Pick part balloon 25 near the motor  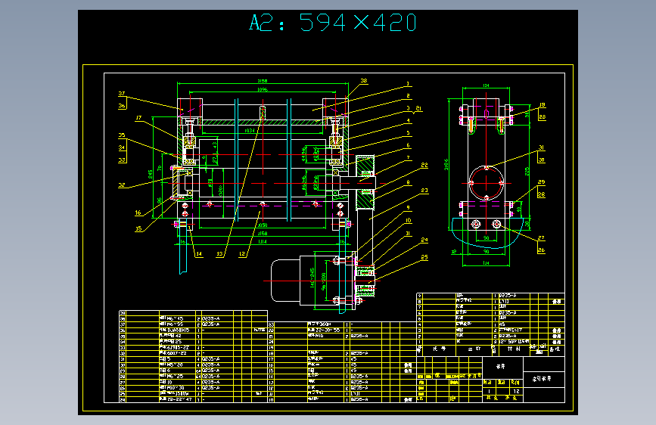click(x=424, y=257)
